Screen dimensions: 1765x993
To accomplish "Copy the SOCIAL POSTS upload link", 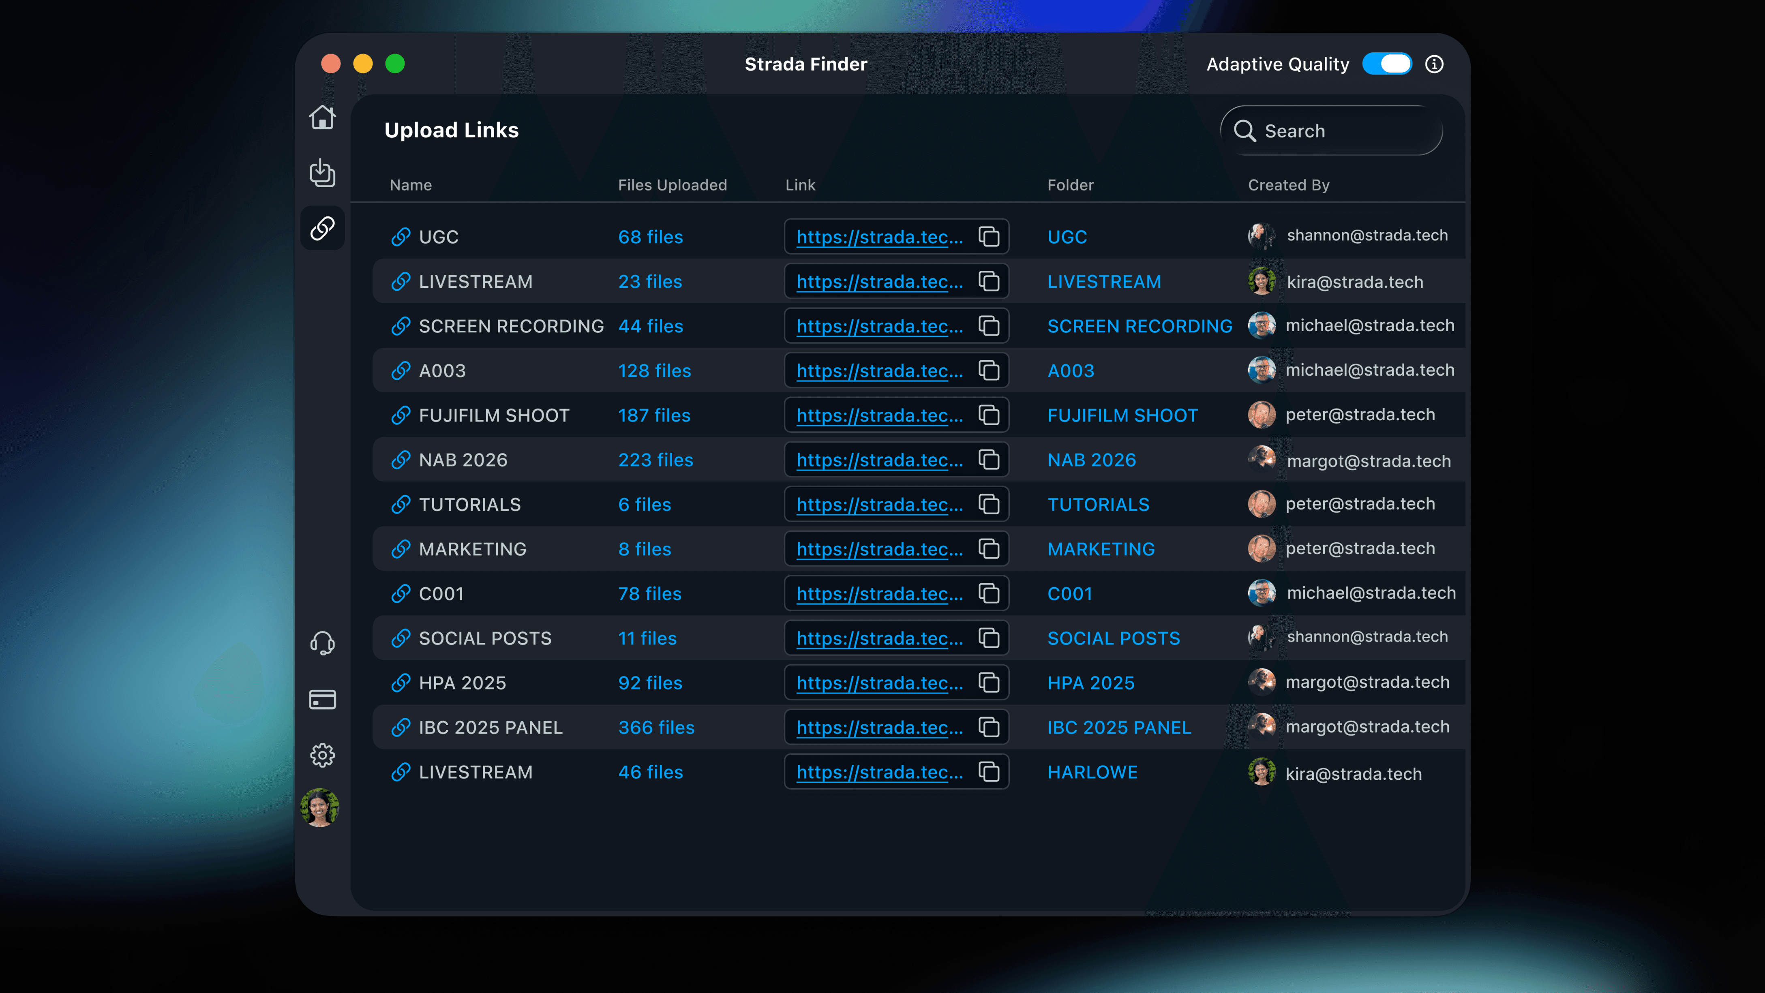I will [x=989, y=638].
